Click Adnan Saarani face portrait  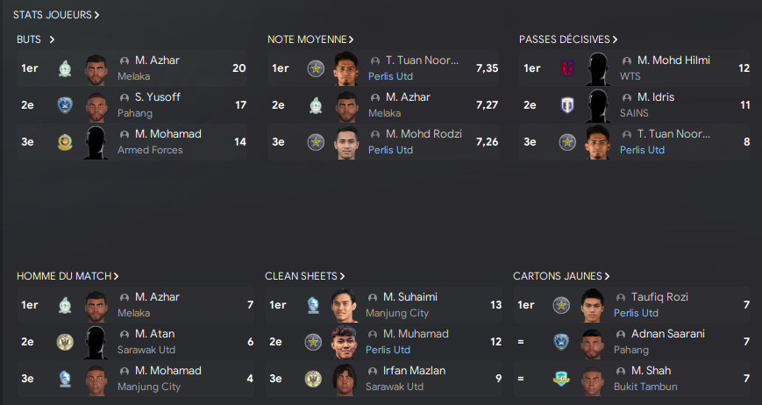[593, 342]
